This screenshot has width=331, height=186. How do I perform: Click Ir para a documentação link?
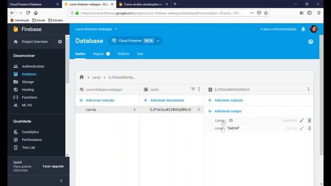(278, 29)
